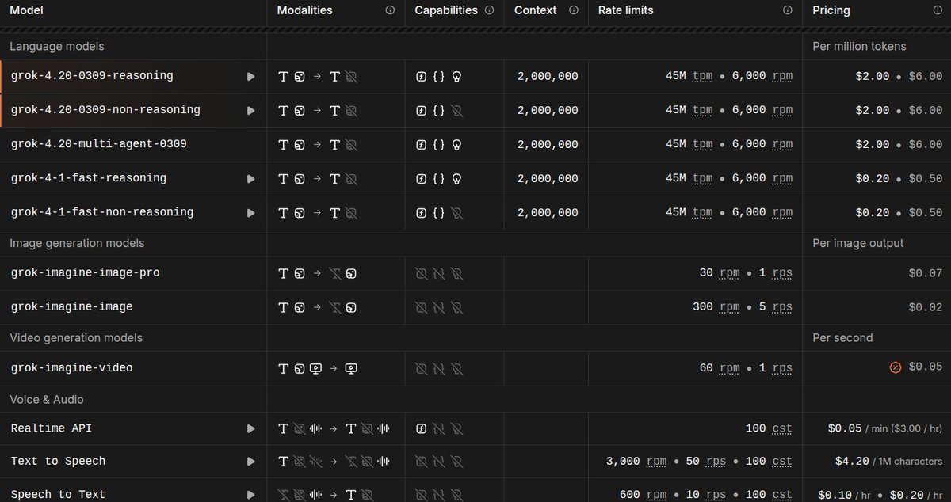951x502 pixels.
Task: Click the structured output braces icon for grok-4-1-fast-reasoning
Action: (x=439, y=179)
